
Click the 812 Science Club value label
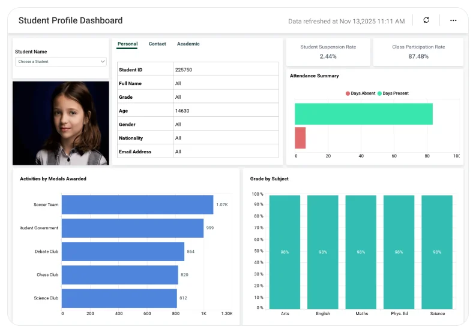click(183, 298)
